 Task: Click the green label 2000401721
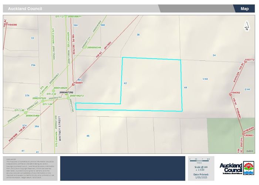86,43
